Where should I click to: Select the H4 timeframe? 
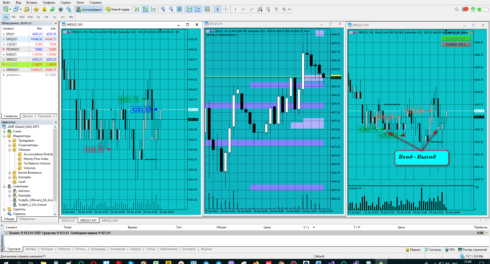click(46, 17)
